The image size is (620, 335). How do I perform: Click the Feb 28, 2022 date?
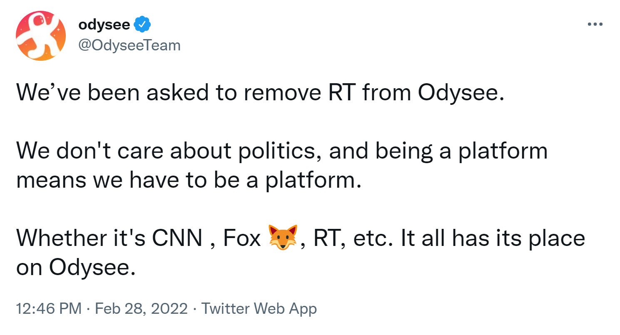coord(141,309)
